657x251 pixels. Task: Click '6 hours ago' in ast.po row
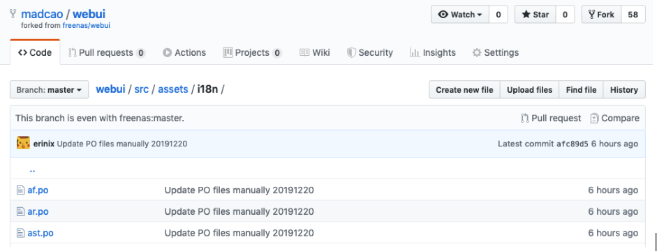click(x=613, y=233)
